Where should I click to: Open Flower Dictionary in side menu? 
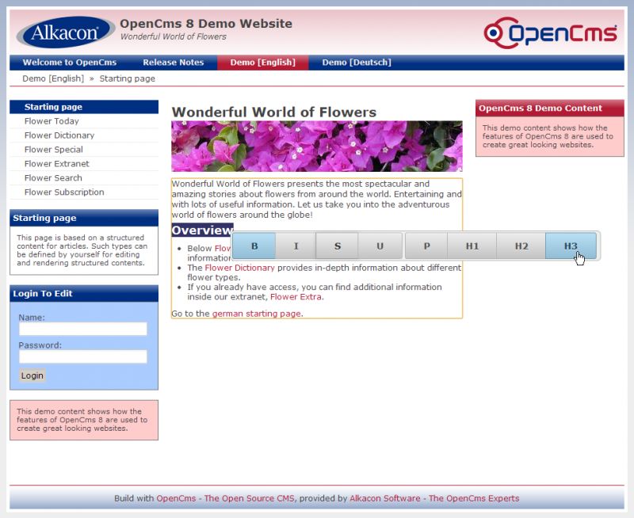click(x=84, y=135)
